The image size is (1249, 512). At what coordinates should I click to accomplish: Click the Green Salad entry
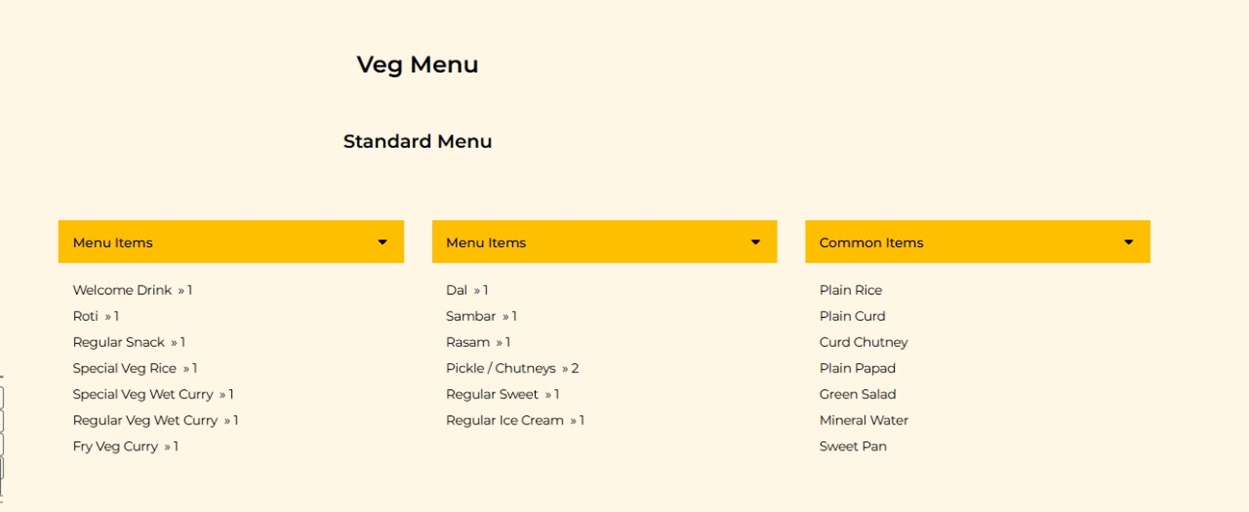pyautogui.click(x=857, y=394)
